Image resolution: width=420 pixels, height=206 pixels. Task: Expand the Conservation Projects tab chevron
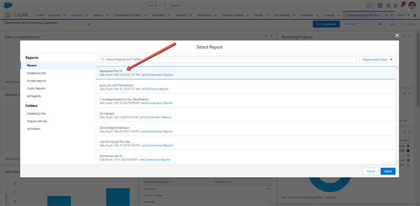click(x=146, y=15)
